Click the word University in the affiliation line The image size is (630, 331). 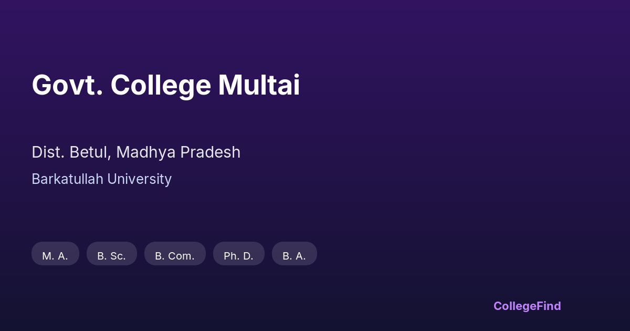[139, 179]
